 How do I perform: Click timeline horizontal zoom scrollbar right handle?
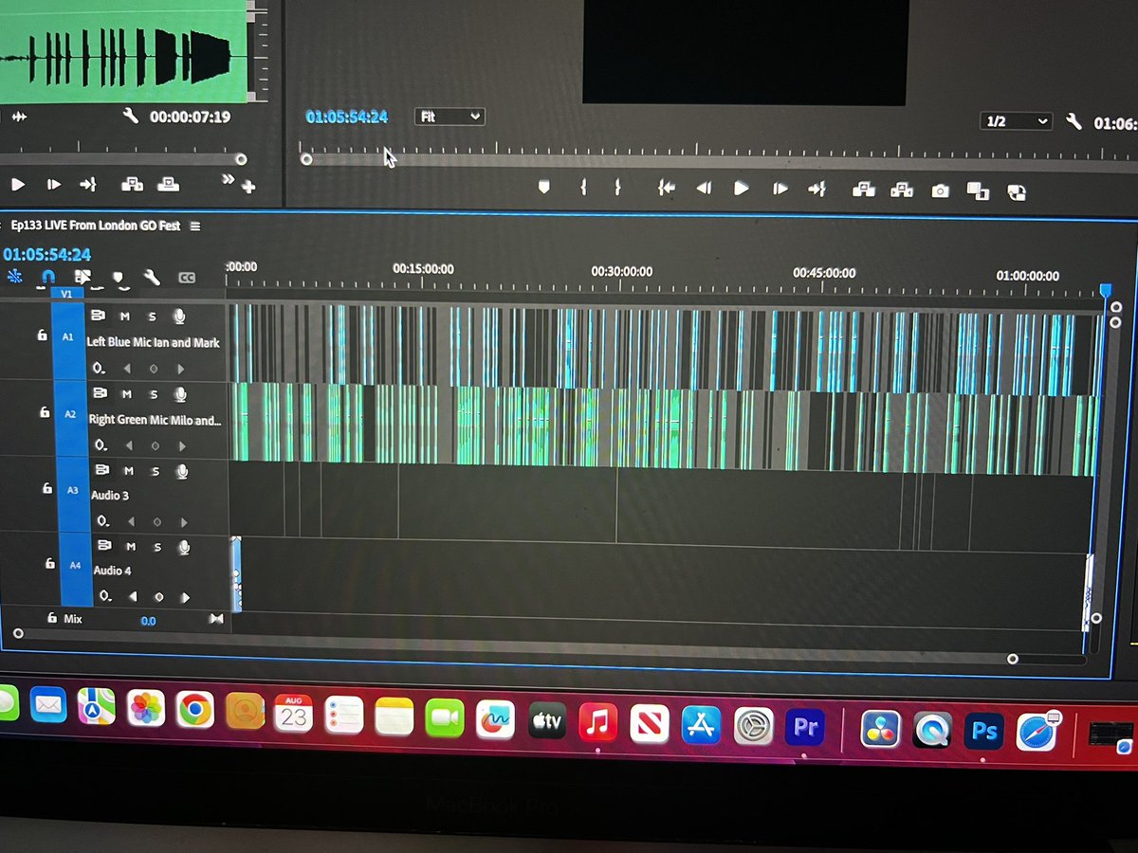[1013, 659]
